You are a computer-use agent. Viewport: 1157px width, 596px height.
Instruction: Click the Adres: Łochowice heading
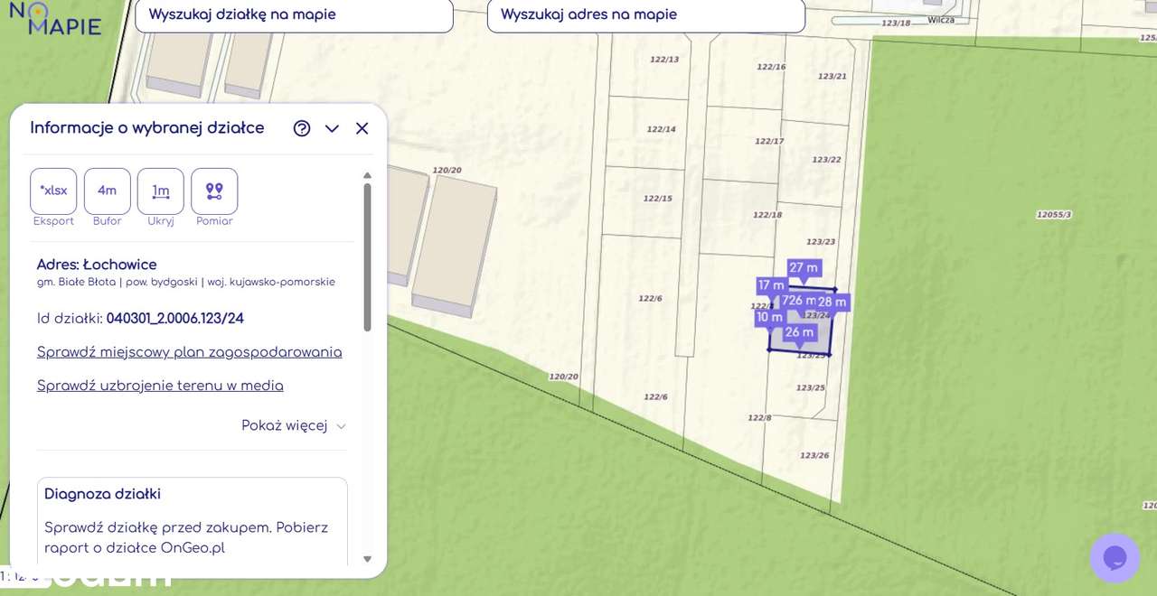click(x=97, y=265)
